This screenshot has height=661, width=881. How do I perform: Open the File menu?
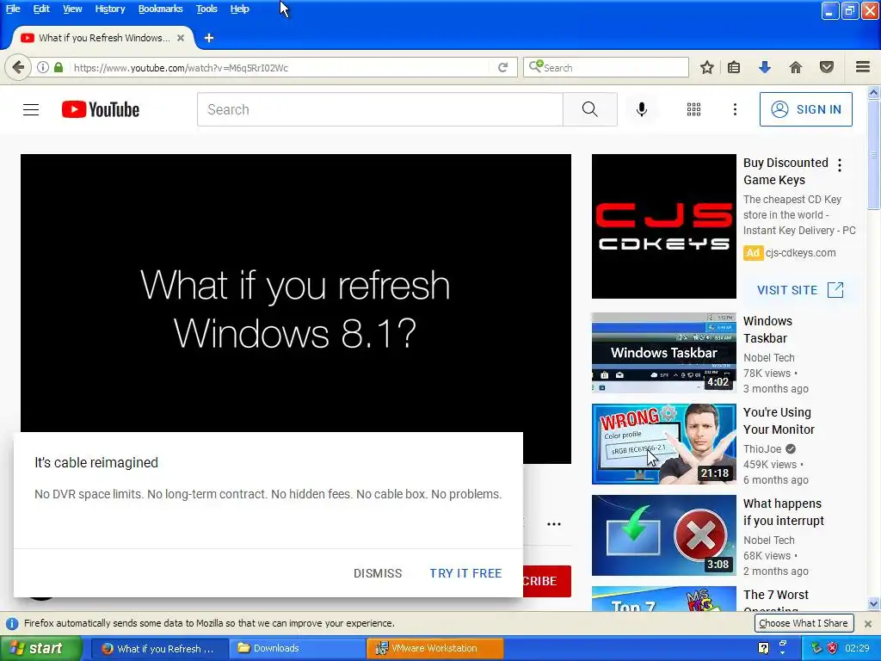click(x=13, y=9)
